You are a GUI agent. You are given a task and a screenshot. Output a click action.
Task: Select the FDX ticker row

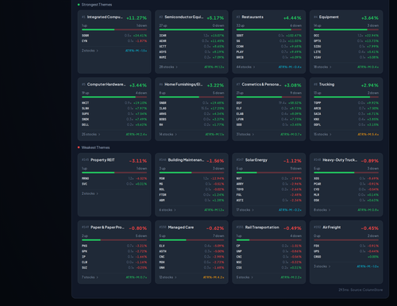click(x=346, y=246)
